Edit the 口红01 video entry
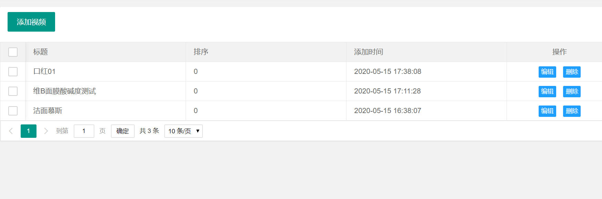Viewport: 602px width, 199px height. [547, 72]
